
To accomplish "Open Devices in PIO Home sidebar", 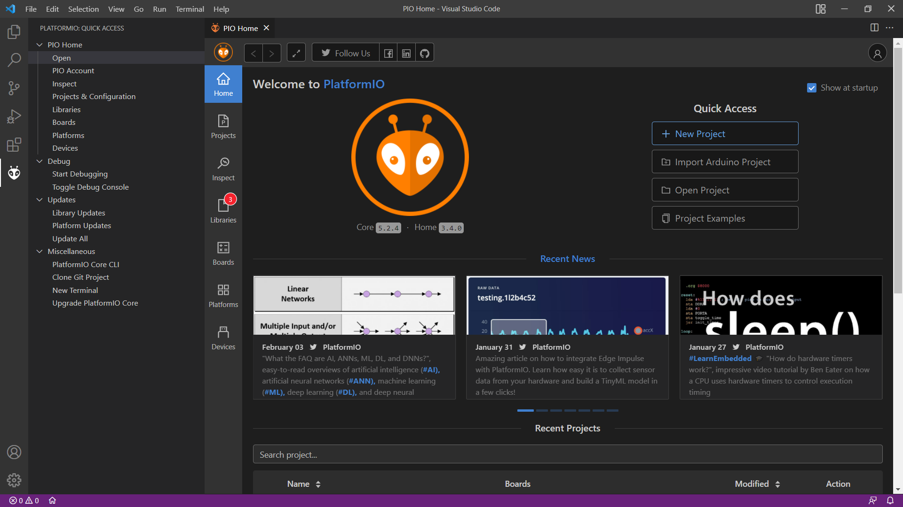I will pos(223,338).
